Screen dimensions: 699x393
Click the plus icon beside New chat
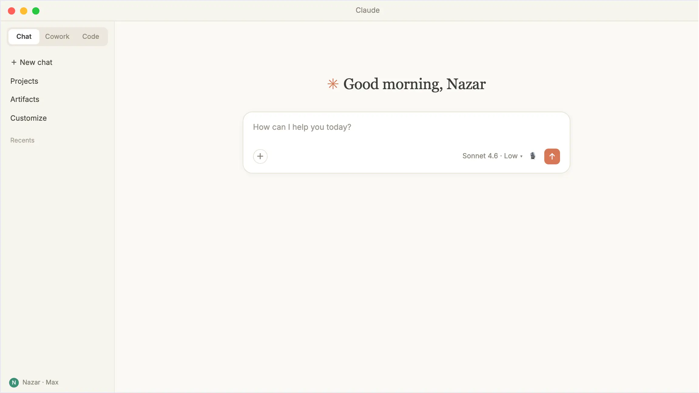point(14,62)
